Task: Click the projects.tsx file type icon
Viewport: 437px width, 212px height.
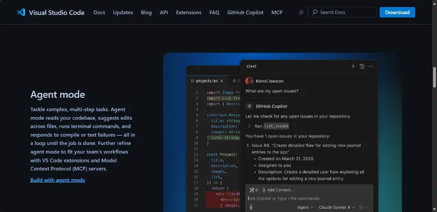Action: 192,81
